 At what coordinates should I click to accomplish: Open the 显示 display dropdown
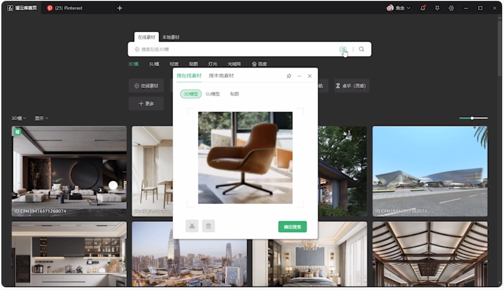tap(41, 118)
